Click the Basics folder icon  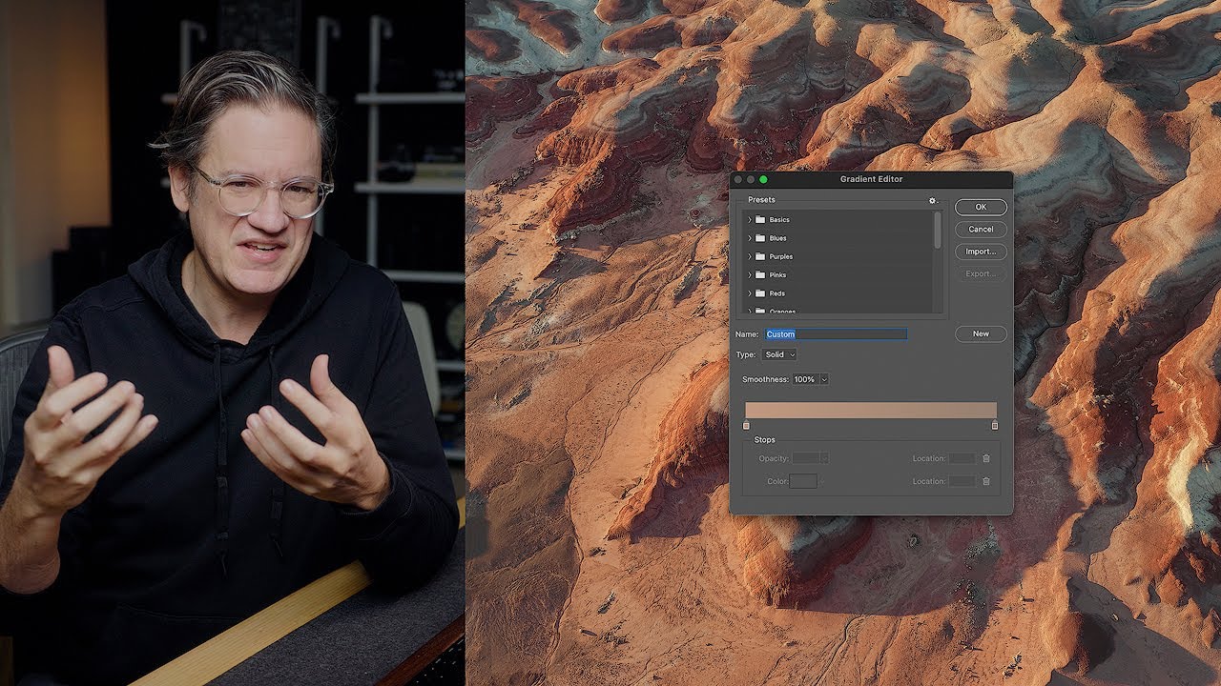(x=760, y=219)
